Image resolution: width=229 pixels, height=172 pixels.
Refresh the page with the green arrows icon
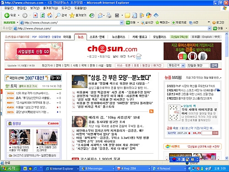click(43, 15)
